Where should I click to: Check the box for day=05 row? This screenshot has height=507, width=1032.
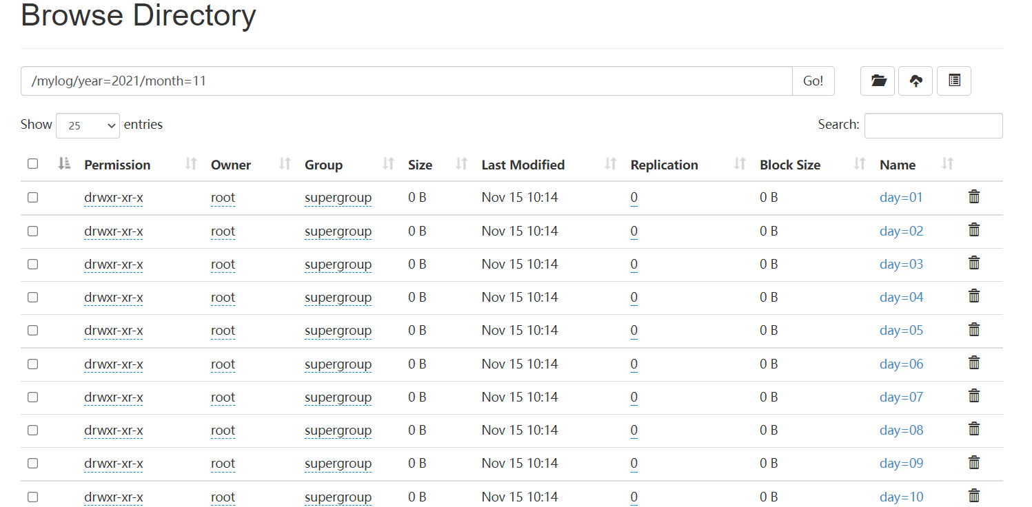coord(32,331)
